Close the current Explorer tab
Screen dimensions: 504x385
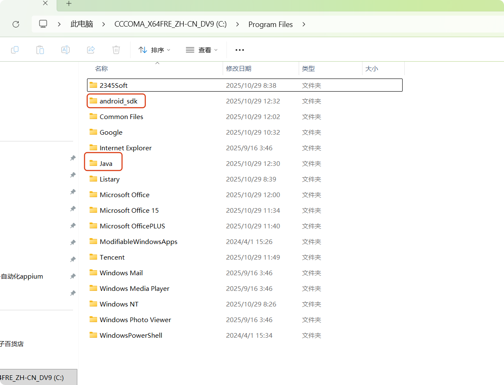(45, 3)
